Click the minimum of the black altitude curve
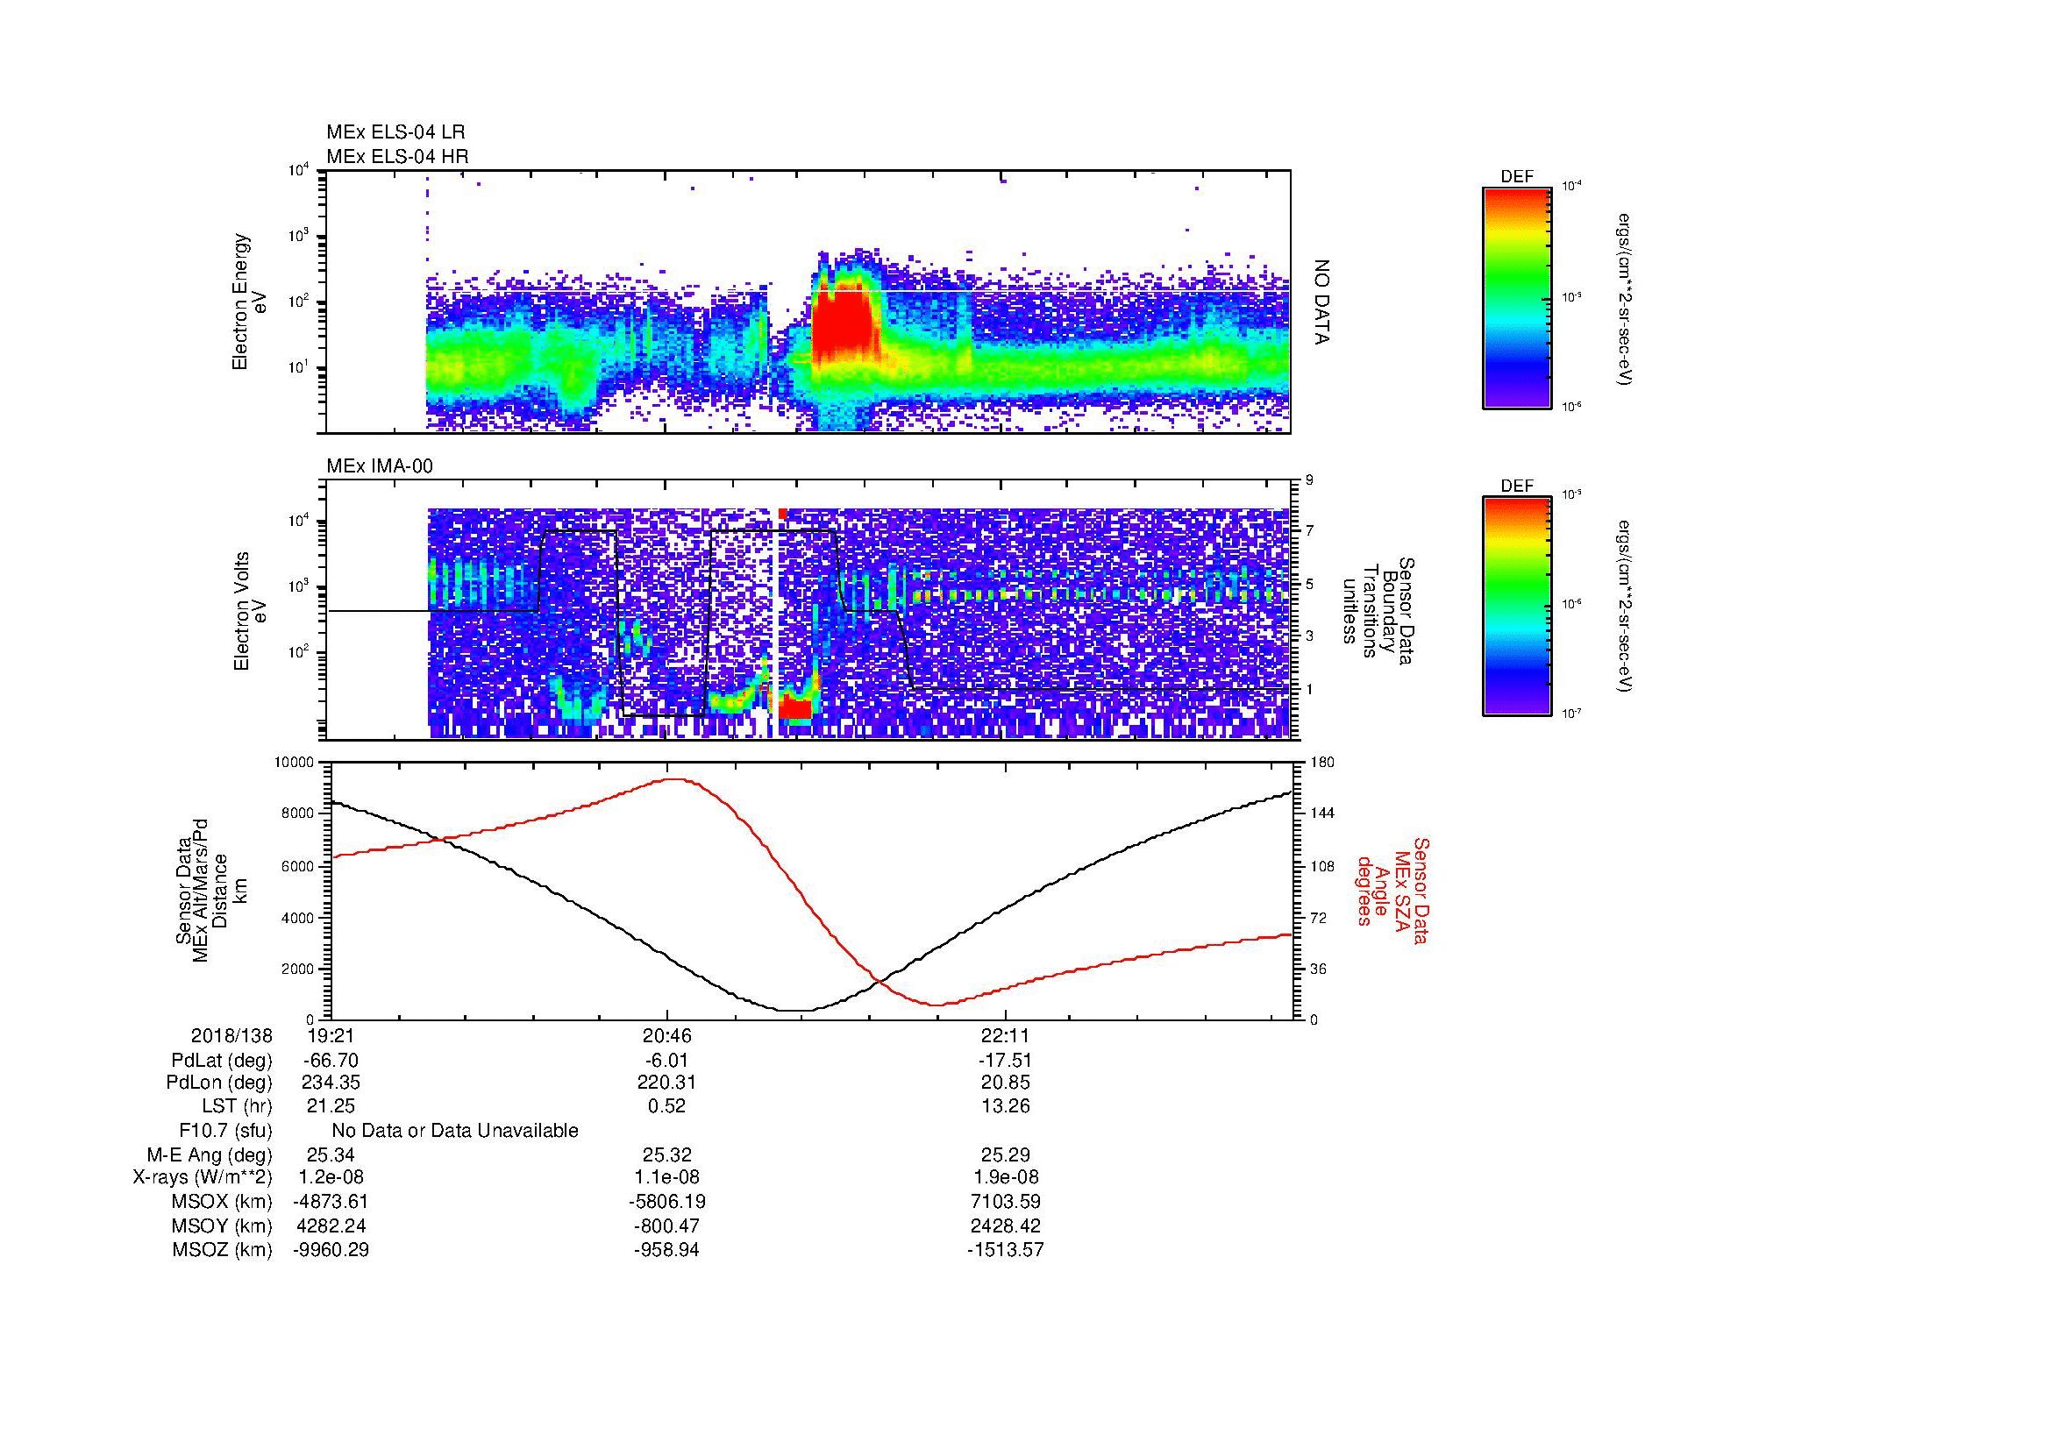The width and height of the screenshot is (2051, 1449). pos(795,1010)
